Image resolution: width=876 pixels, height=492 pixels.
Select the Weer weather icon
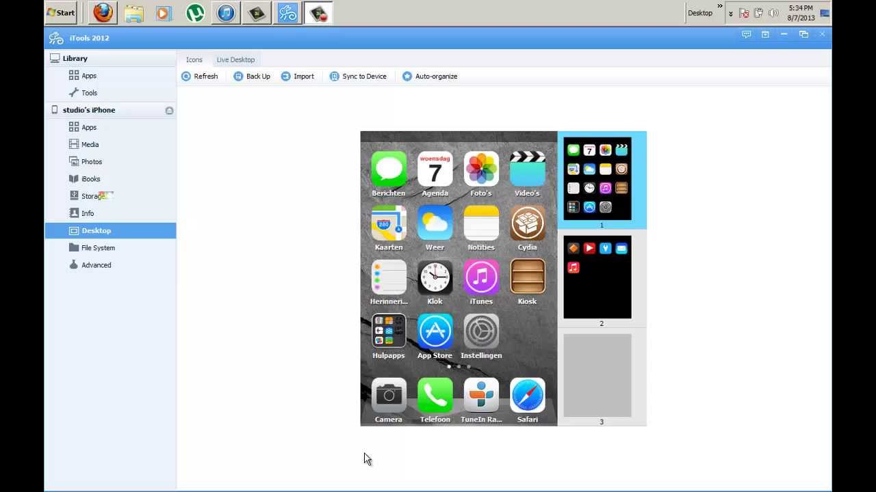[435, 223]
